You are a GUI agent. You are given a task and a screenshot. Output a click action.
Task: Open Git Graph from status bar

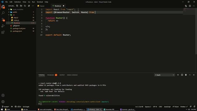(x=26, y=107)
